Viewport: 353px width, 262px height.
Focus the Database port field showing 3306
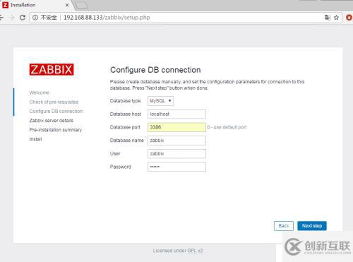tap(176, 127)
